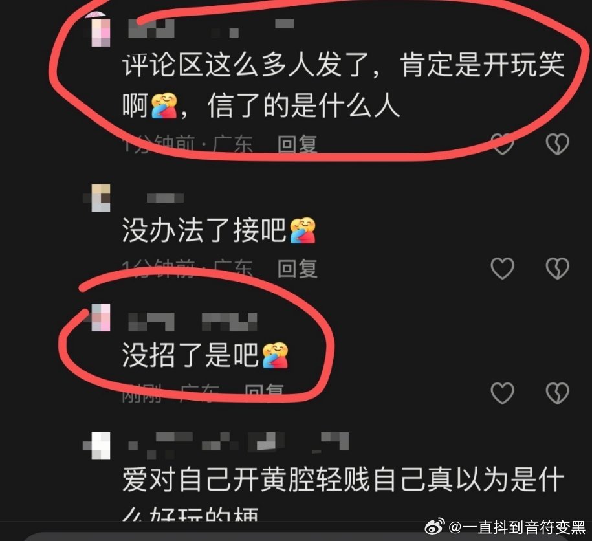This screenshot has height=541, width=592.
Task: Dislike the comment starting with 评论区这么多人发了
Action: point(557,144)
